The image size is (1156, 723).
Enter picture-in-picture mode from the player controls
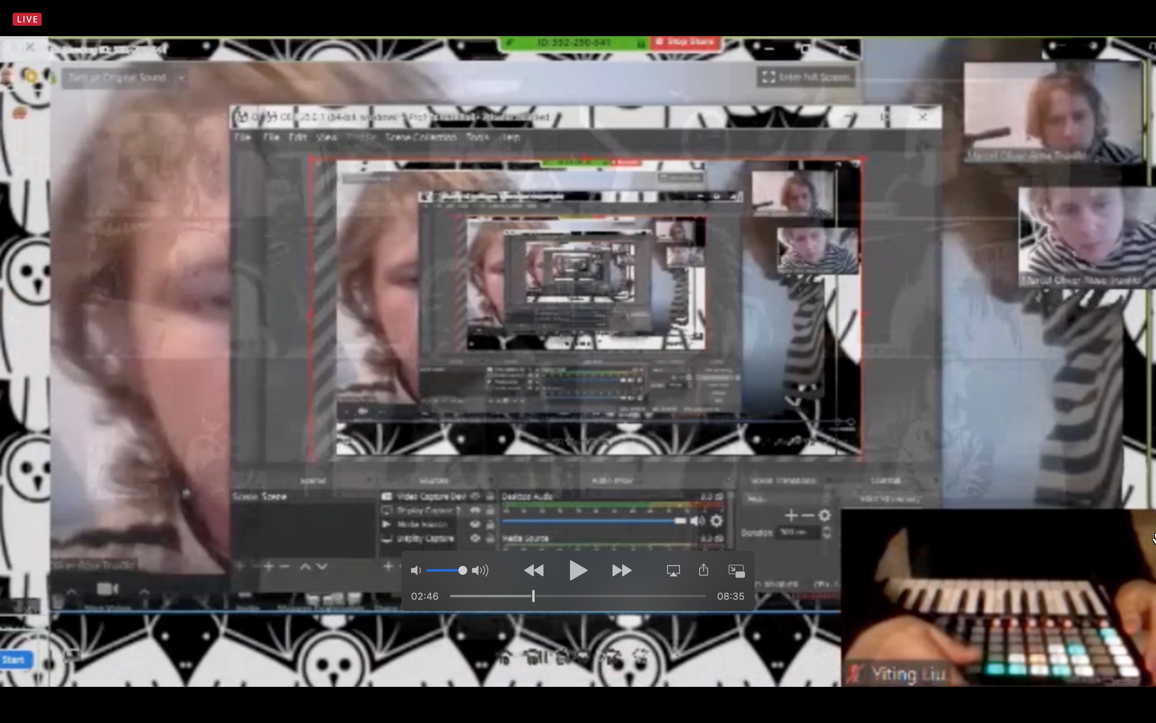point(736,571)
